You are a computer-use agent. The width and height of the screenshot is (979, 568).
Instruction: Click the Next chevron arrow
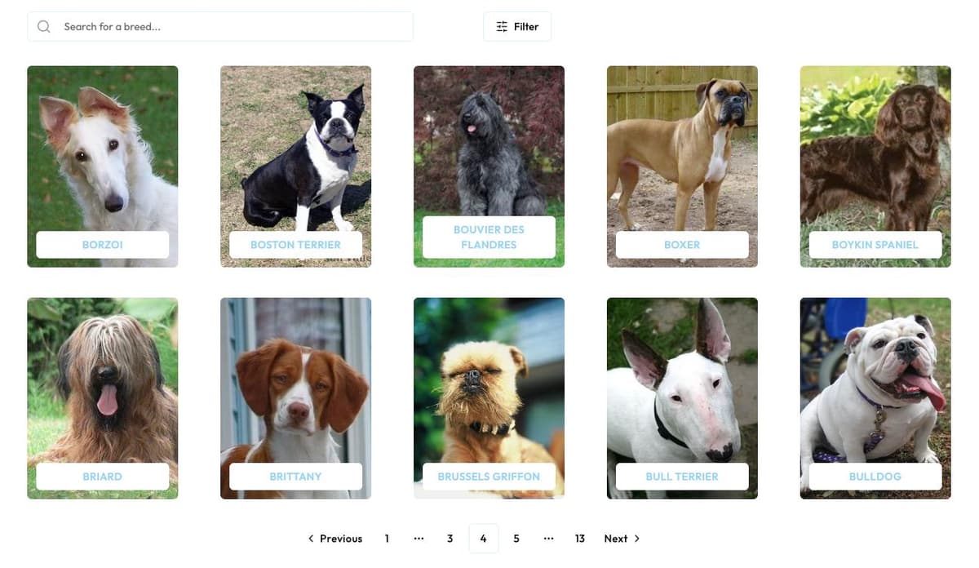click(x=637, y=539)
